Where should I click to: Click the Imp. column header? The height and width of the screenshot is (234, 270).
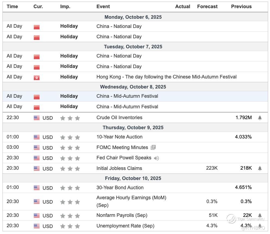[x=65, y=7]
